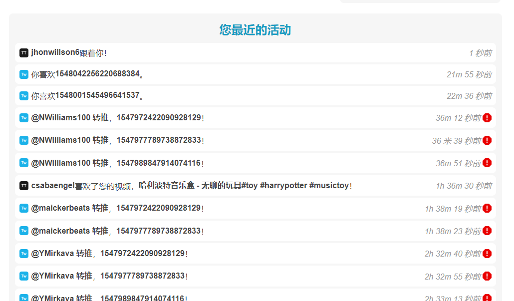Click the red warning icon at 2h 32m 55 秒前
The height and width of the screenshot is (301, 514).
click(487, 276)
